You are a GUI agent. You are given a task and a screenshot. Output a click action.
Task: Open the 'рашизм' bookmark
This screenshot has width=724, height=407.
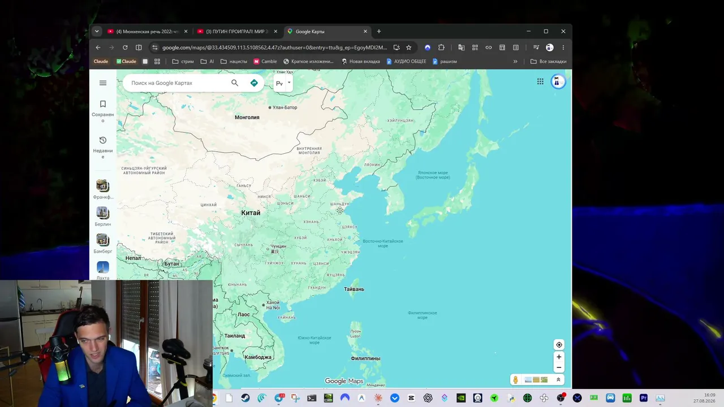tap(445, 62)
